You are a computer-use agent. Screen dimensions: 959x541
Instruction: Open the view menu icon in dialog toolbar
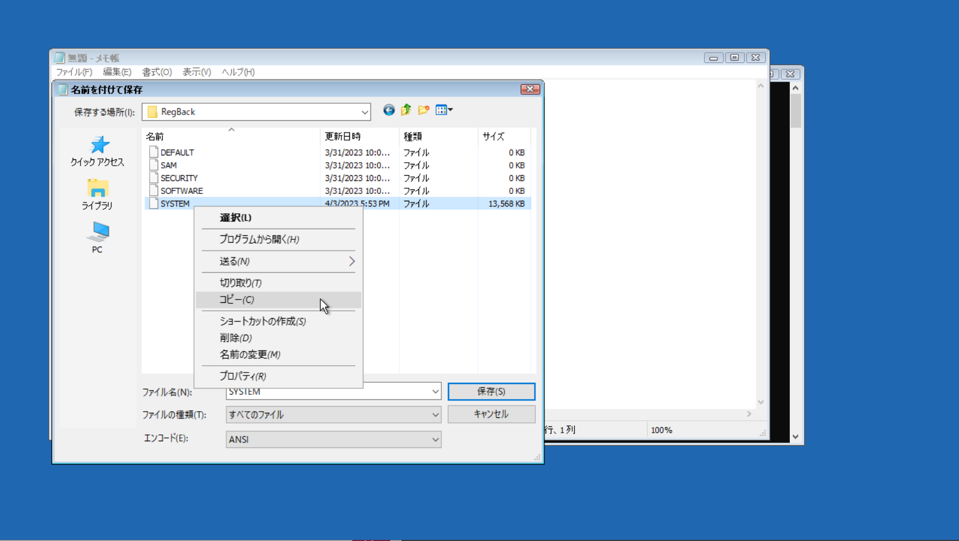[444, 110]
